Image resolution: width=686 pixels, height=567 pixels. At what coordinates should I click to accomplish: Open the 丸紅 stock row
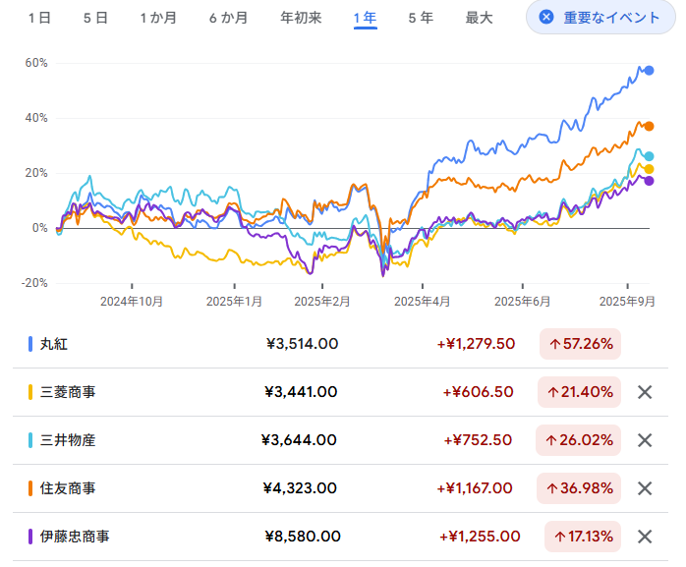tap(340, 344)
